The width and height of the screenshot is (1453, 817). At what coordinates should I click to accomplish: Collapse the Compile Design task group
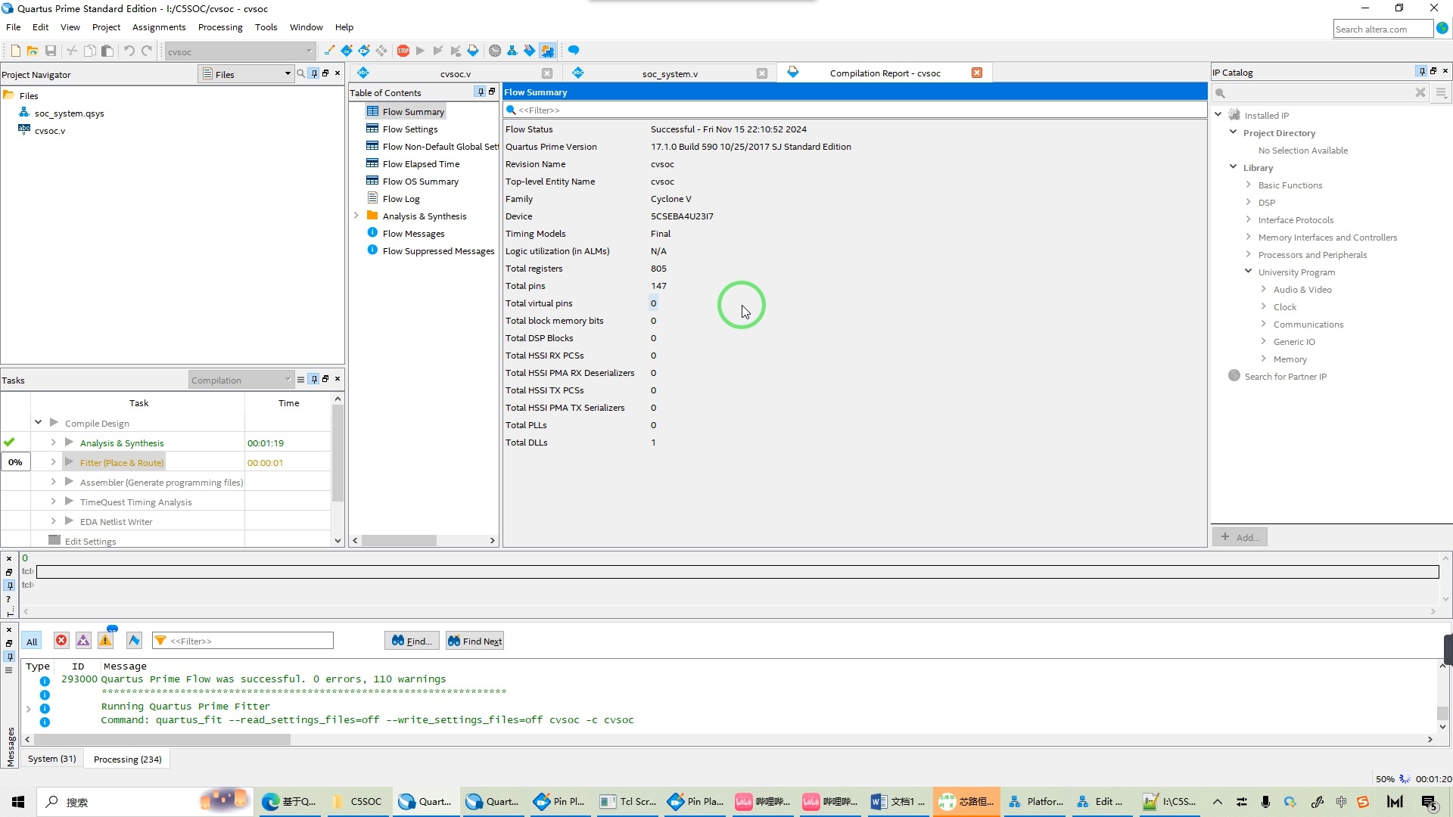pos(38,422)
